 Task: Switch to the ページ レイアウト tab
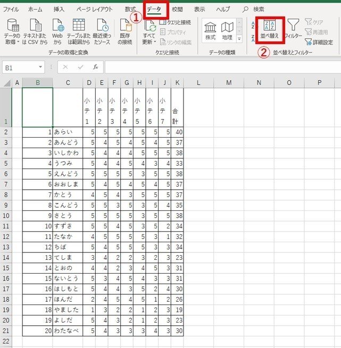95,10
